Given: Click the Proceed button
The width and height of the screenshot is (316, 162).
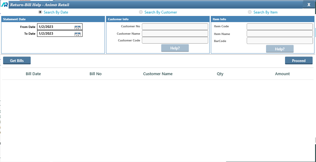Looking at the screenshot, I should click(x=299, y=60).
